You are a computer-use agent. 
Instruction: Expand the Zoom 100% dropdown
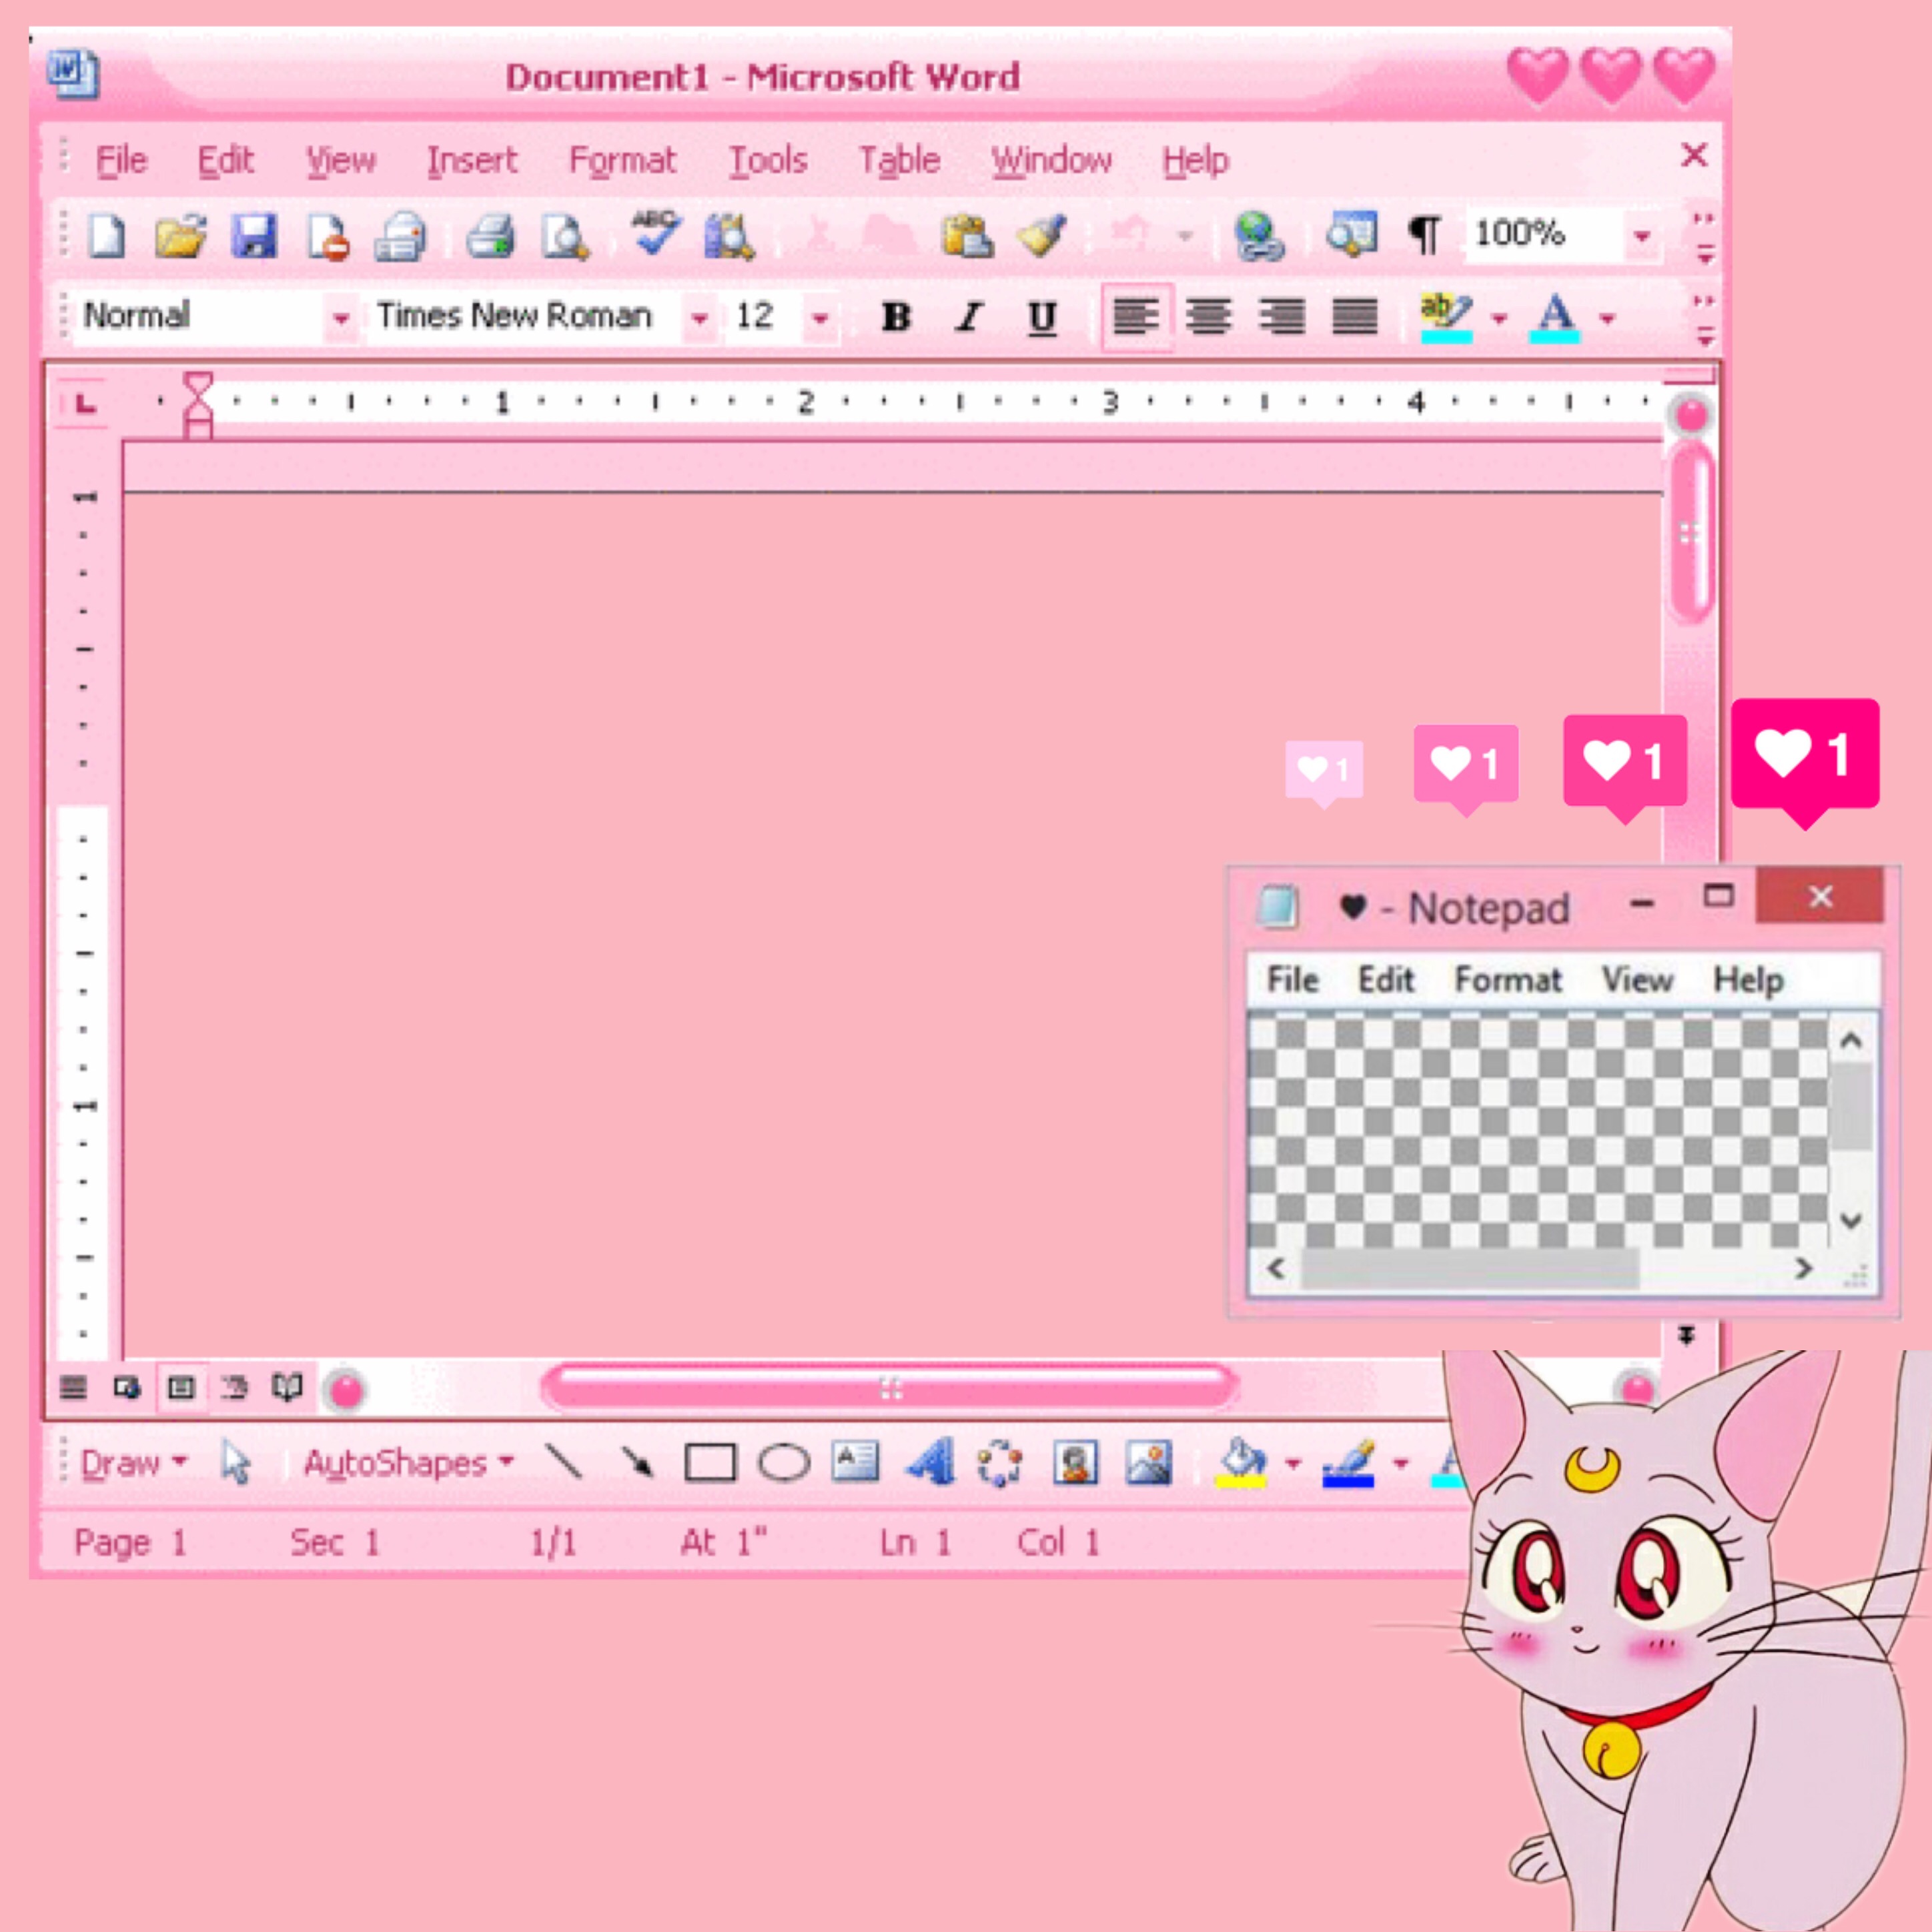click(x=1642, y=237)
